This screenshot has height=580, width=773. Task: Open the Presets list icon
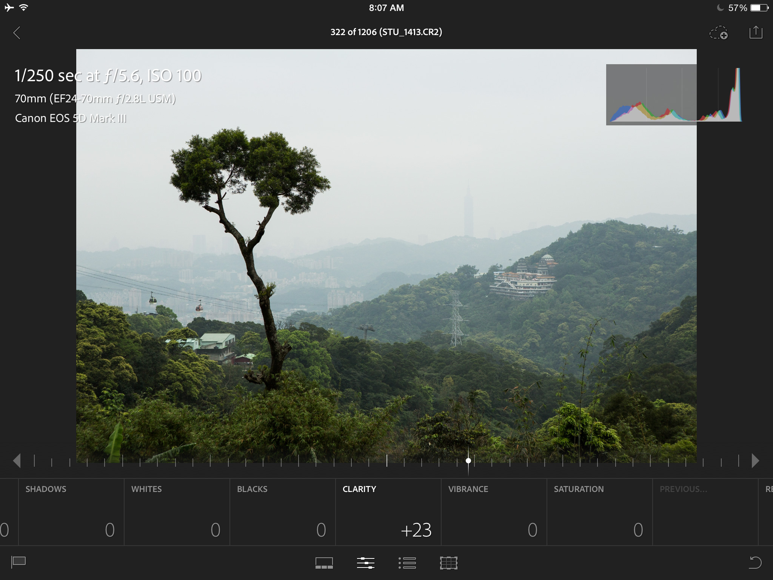point(407,563)
